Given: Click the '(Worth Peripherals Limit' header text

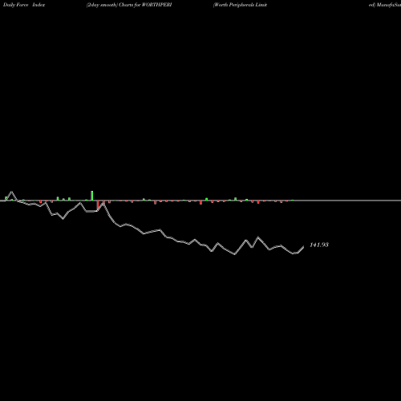Looking at the screenshot, I should tap(240, 5).
